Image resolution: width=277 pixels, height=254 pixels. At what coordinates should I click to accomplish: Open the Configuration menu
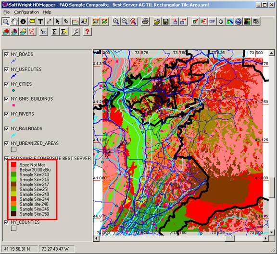point(26,12)
